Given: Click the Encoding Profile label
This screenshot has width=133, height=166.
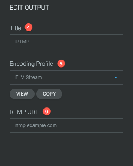Looking at the screenshot, I should click(x=31, y=64).
